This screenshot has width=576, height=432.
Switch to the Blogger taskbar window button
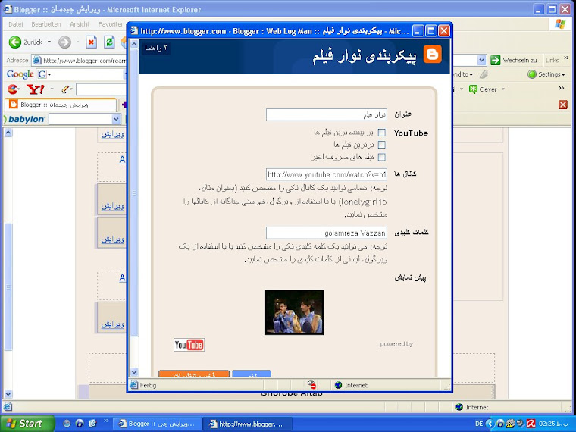click(x=157, y=424)
